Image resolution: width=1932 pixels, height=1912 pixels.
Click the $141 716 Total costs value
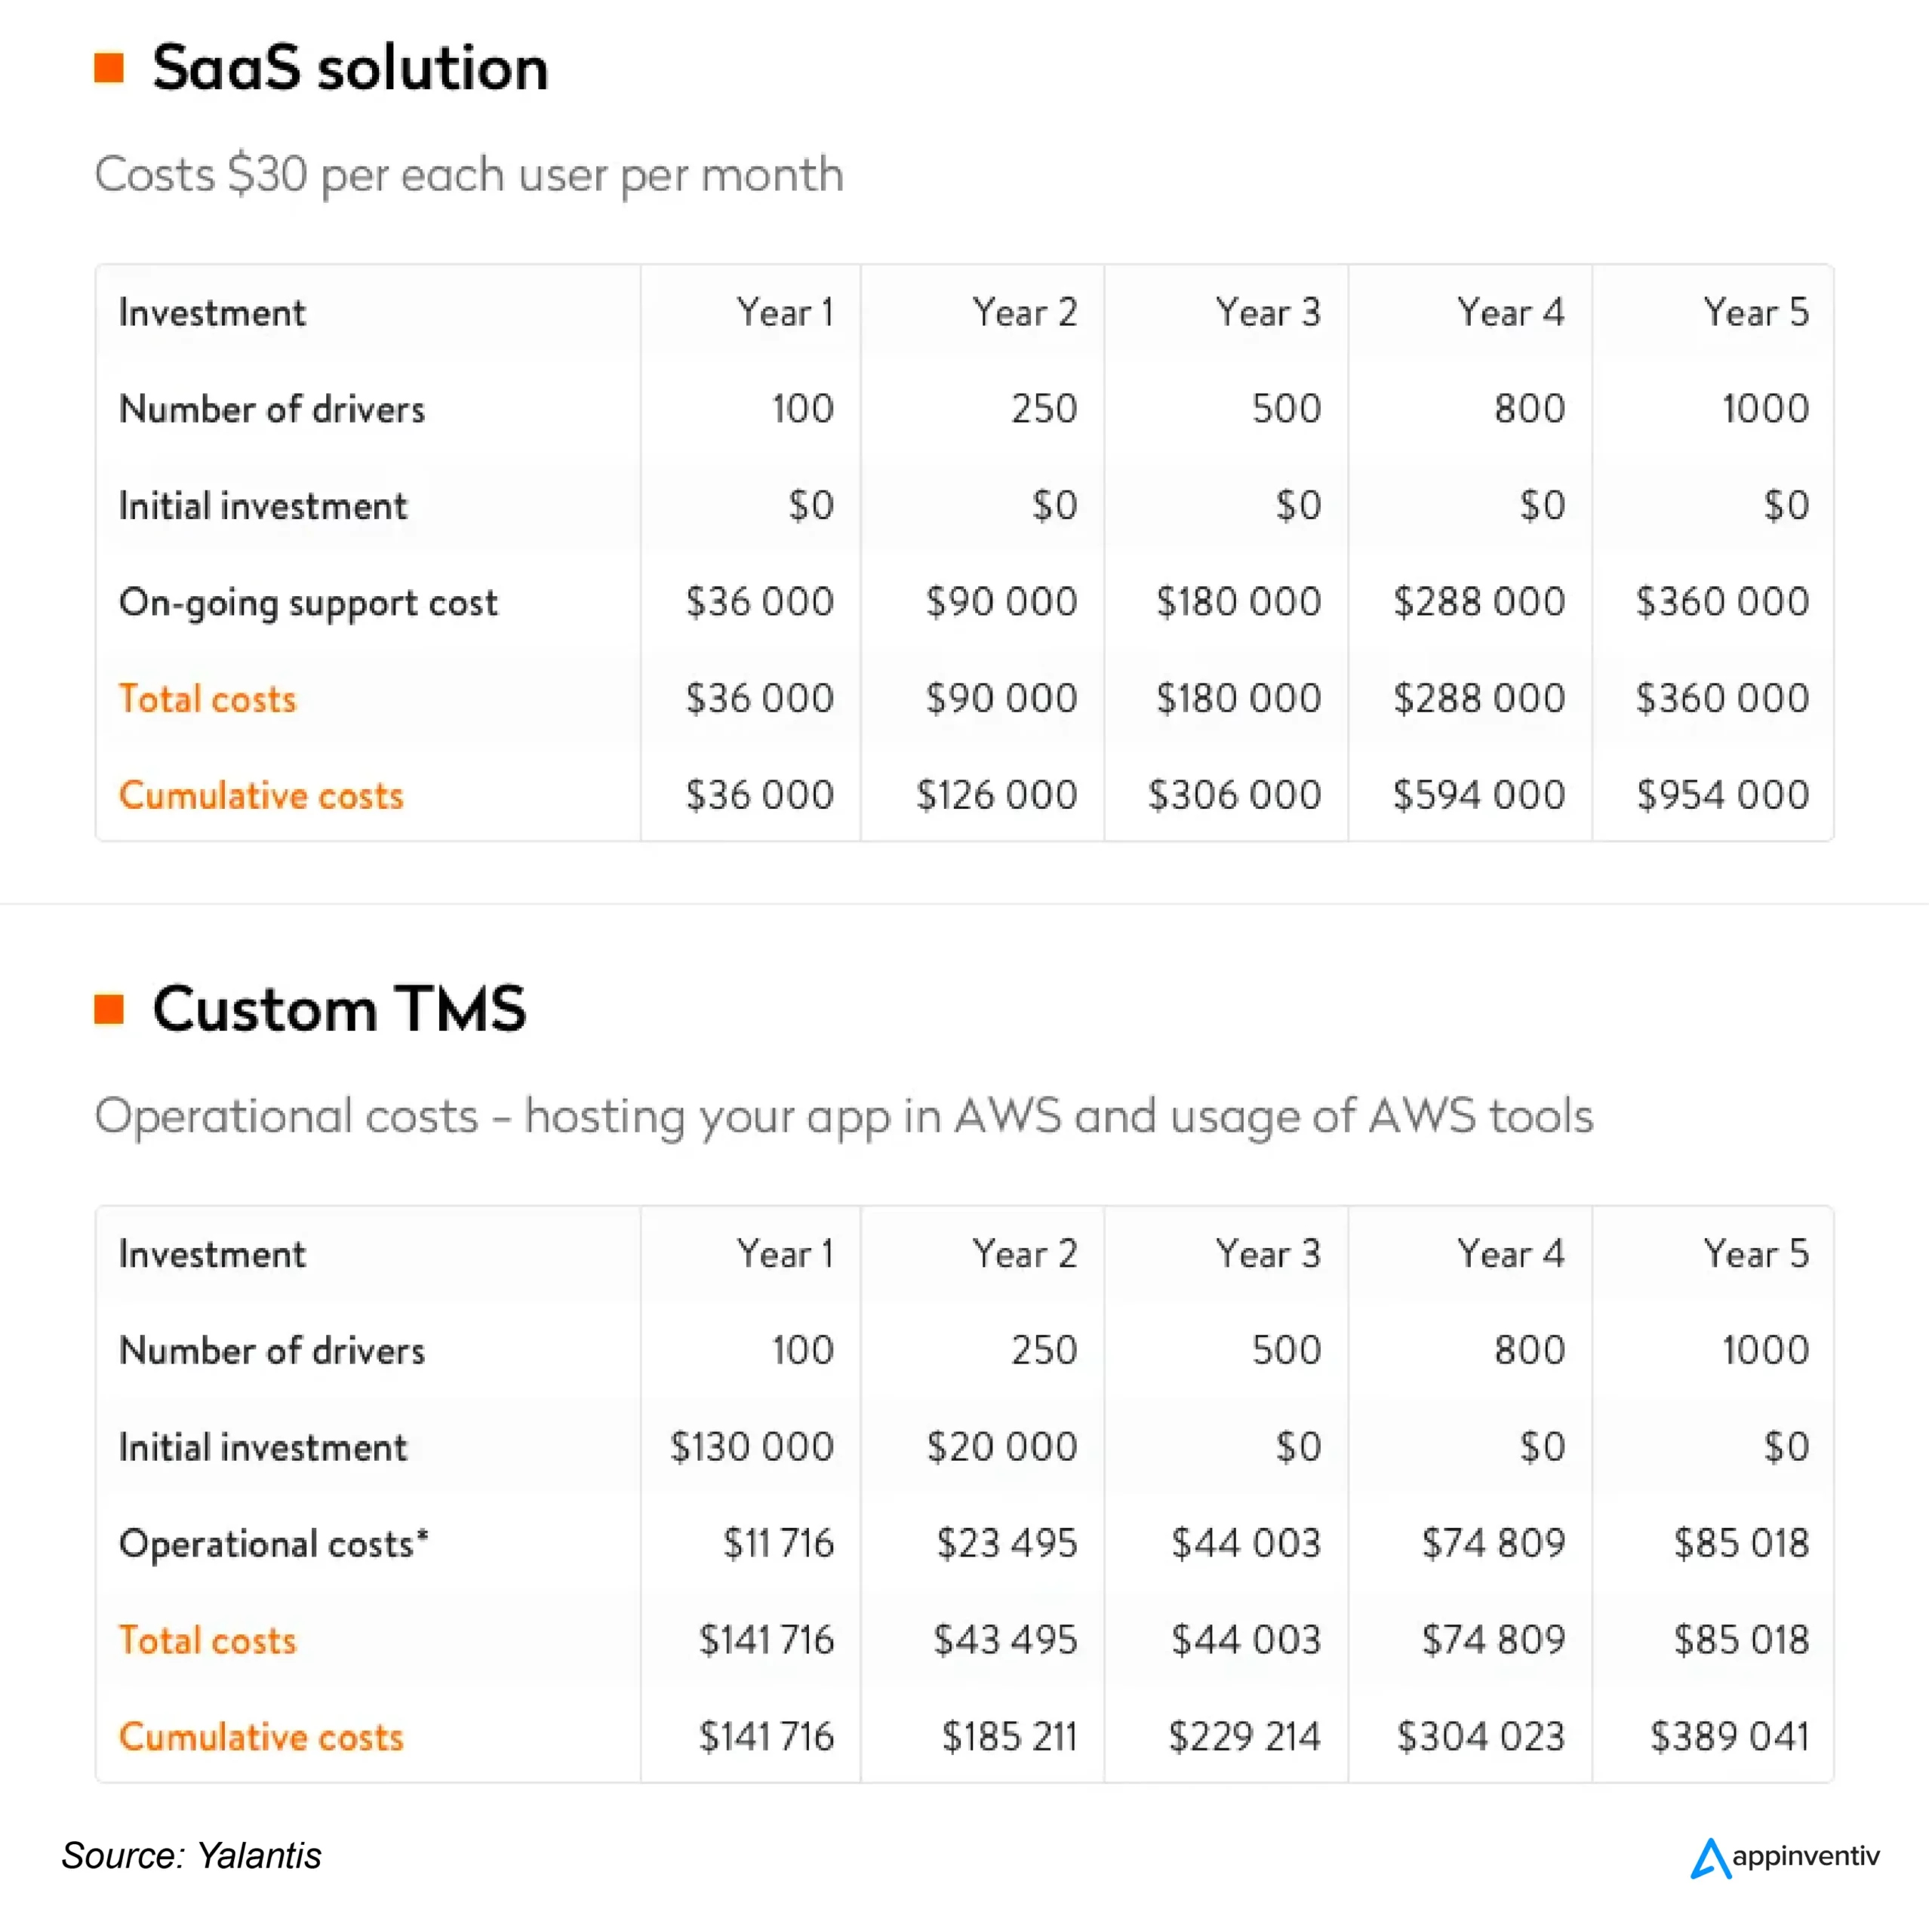tap(766, 1640)
